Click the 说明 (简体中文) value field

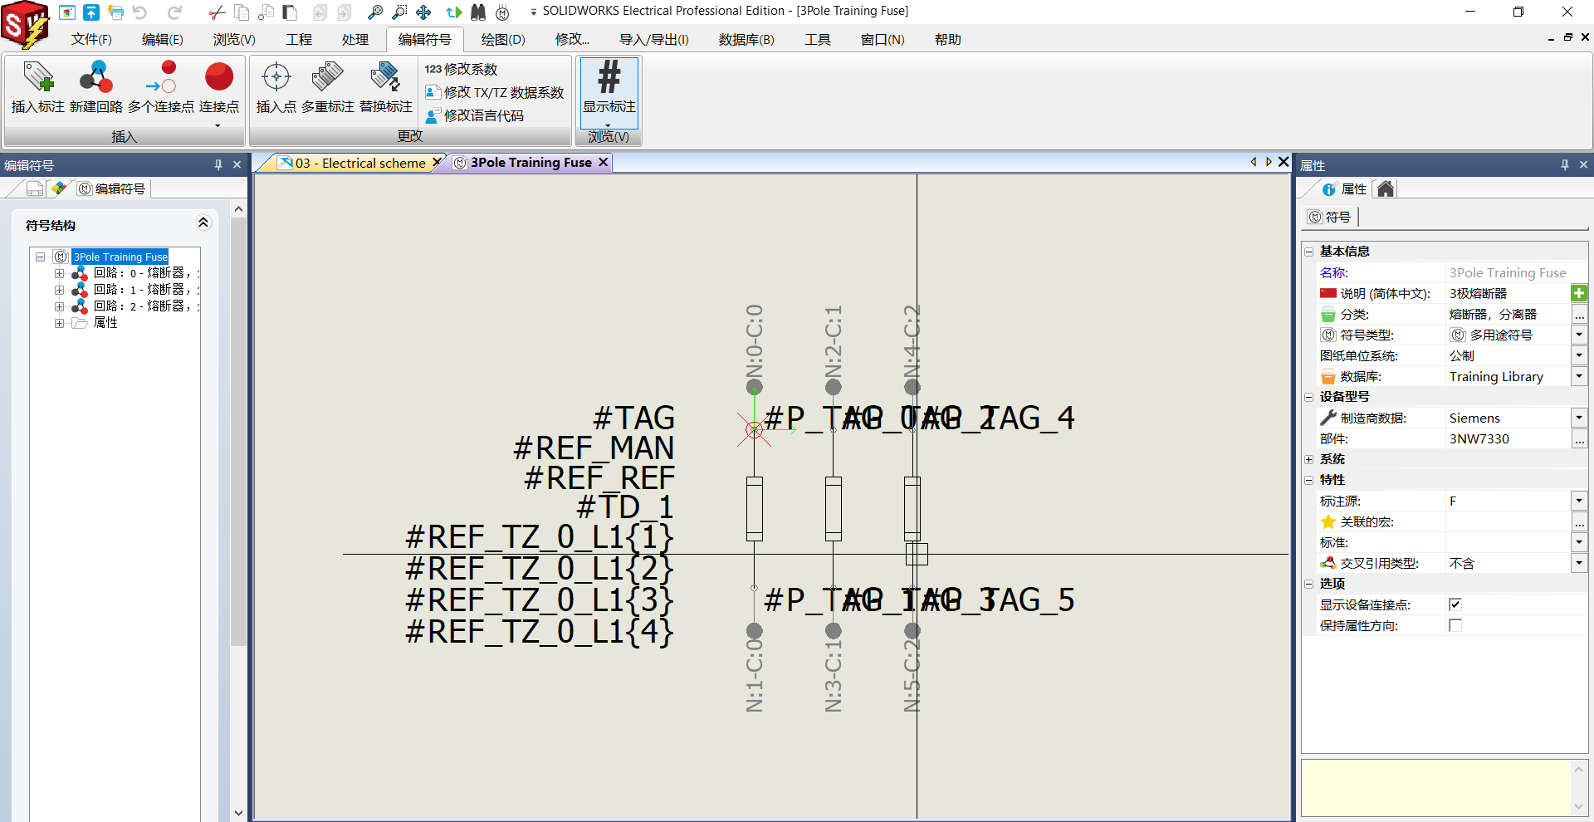tap(1508, 293)
